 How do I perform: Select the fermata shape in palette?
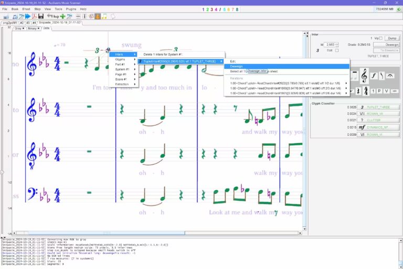[x=390, y=76]
